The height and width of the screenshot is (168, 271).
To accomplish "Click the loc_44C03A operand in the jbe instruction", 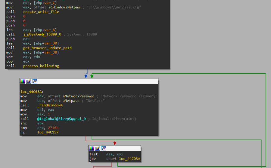I will pos(129,159).
